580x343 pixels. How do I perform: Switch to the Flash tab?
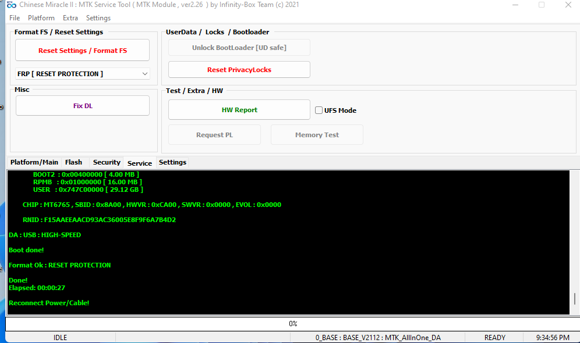73,162
